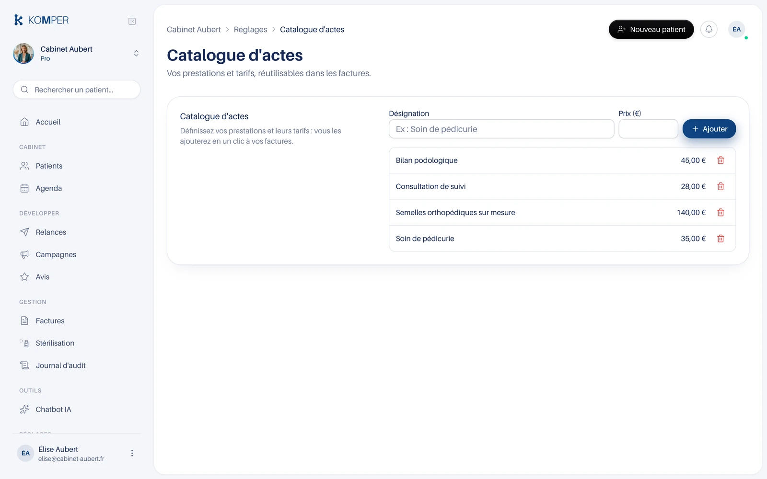Delete the Soin de pédicurie act

point(721,239)
